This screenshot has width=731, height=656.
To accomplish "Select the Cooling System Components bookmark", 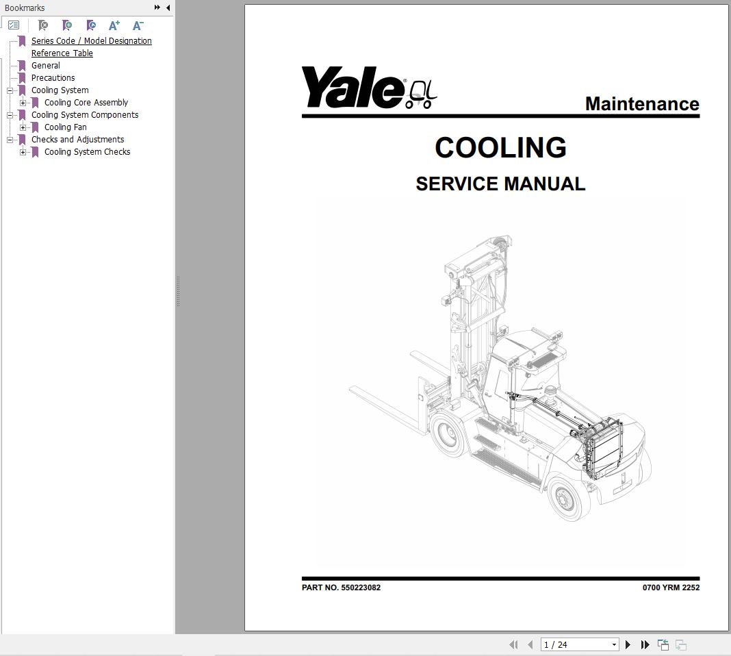I will point(85,114).
